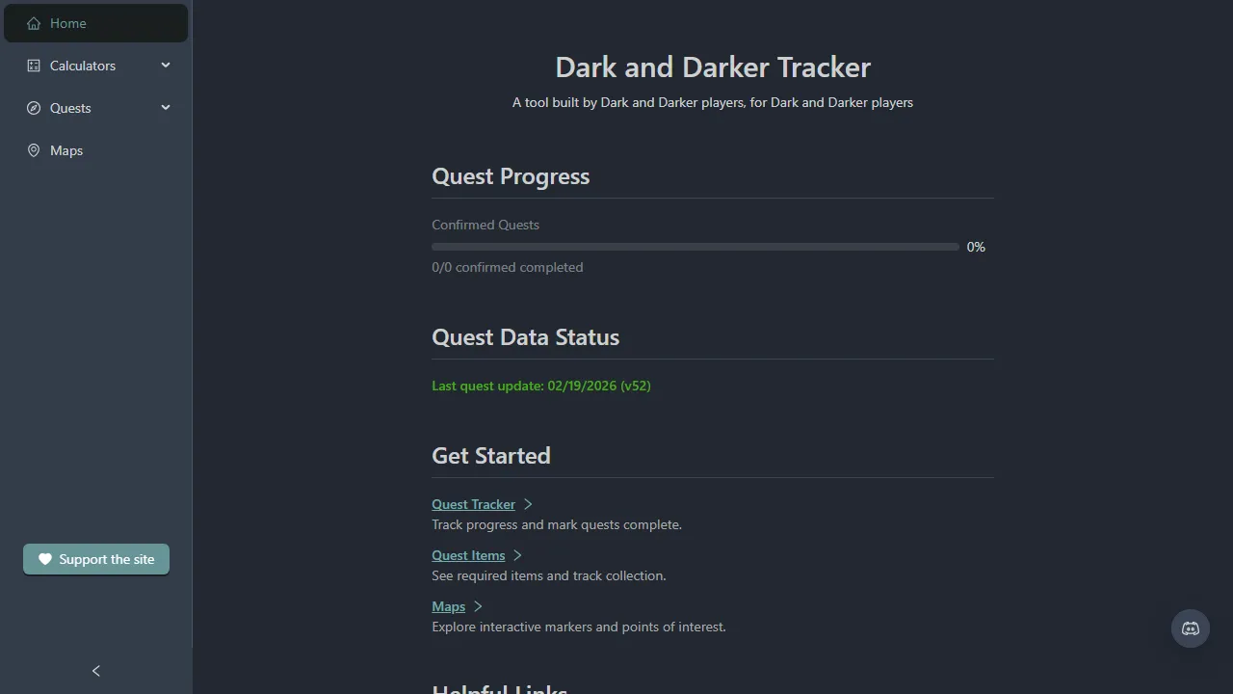Open the Discord widget in bottom right corner
Screen dimensions: 1233x694
tap(1190, 628)
